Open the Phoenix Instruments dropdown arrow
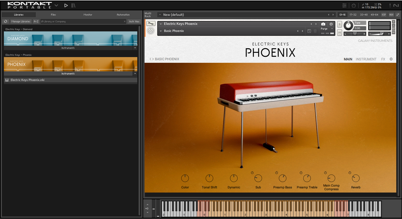 tap(135, 74)
